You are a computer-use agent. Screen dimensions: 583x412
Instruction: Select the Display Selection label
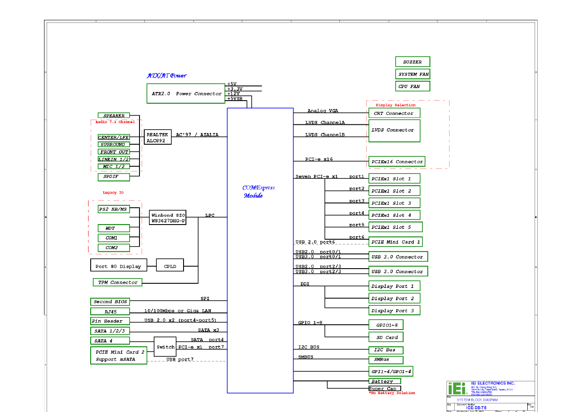coord(396,105)
